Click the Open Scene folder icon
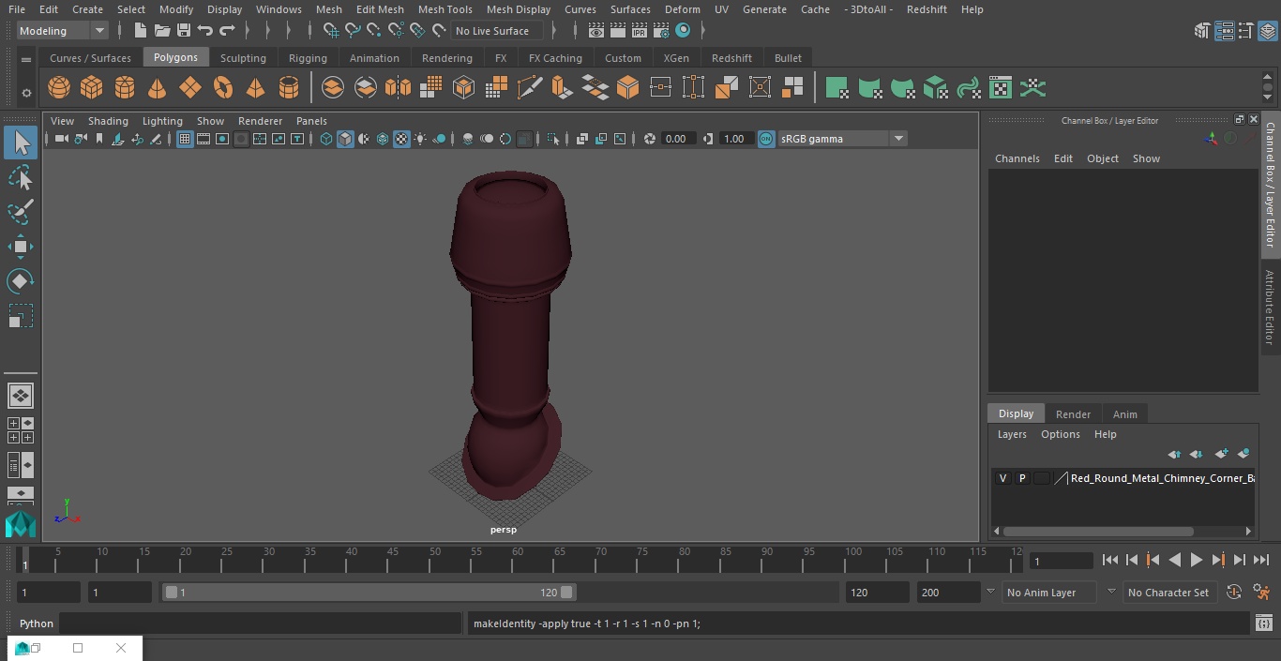Screen dimensions: 1281x661 click(162, 31)
